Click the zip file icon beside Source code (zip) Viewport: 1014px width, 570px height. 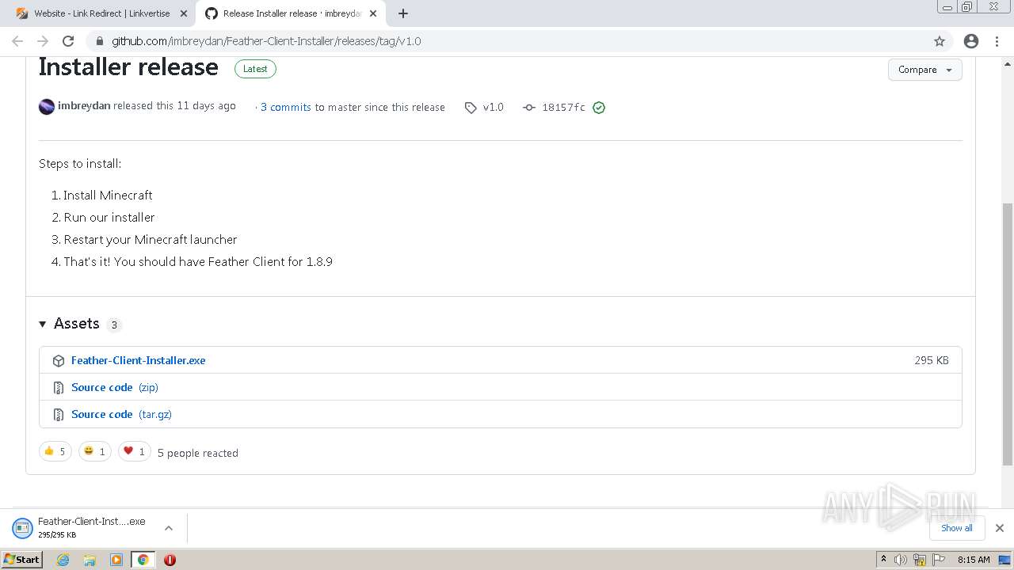tap(58, 388)
